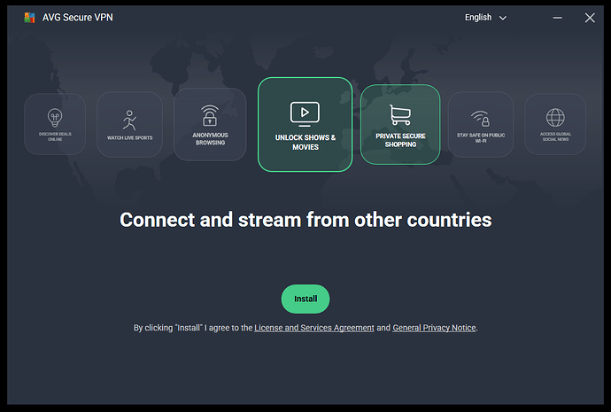This screenshot has width=611, height=412.
Task: Click the padlock Wi-Fi Anonymous Browsing icon
Action: coord(209,115)
